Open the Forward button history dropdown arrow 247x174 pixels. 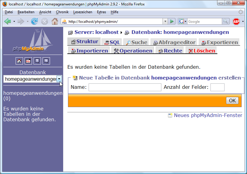pyautogui.click(x=28, y=21)
